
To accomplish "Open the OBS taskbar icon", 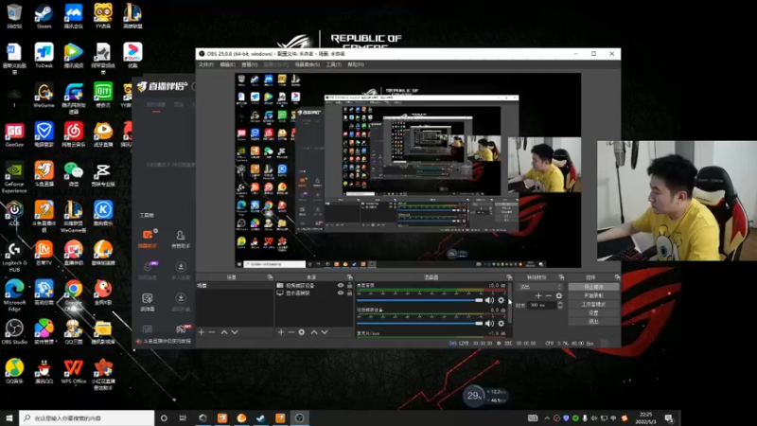I will pyautogui.click(x=299, y=418).
